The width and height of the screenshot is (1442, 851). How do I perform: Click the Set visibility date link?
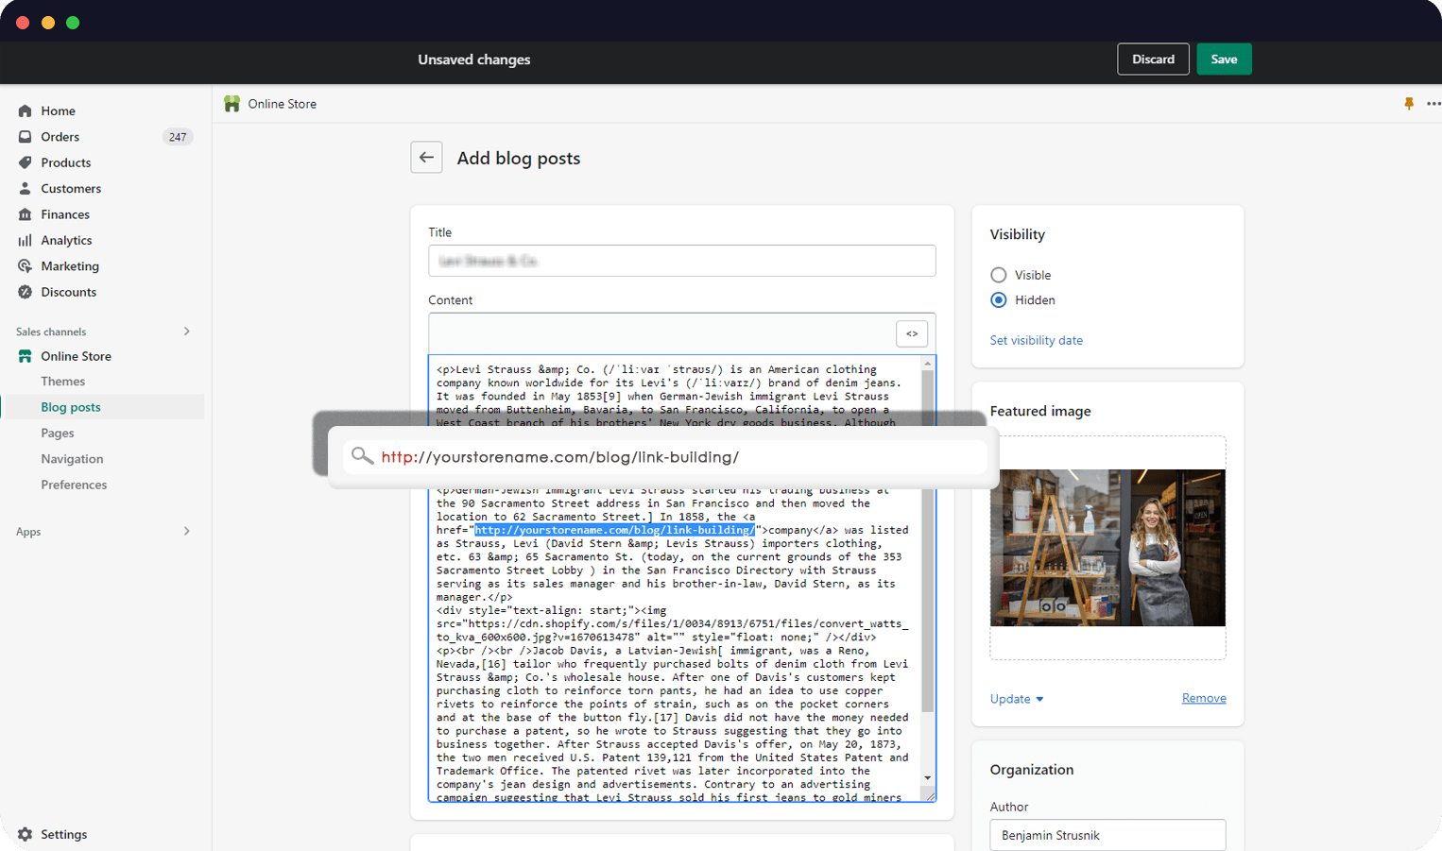click(1037, 340)
